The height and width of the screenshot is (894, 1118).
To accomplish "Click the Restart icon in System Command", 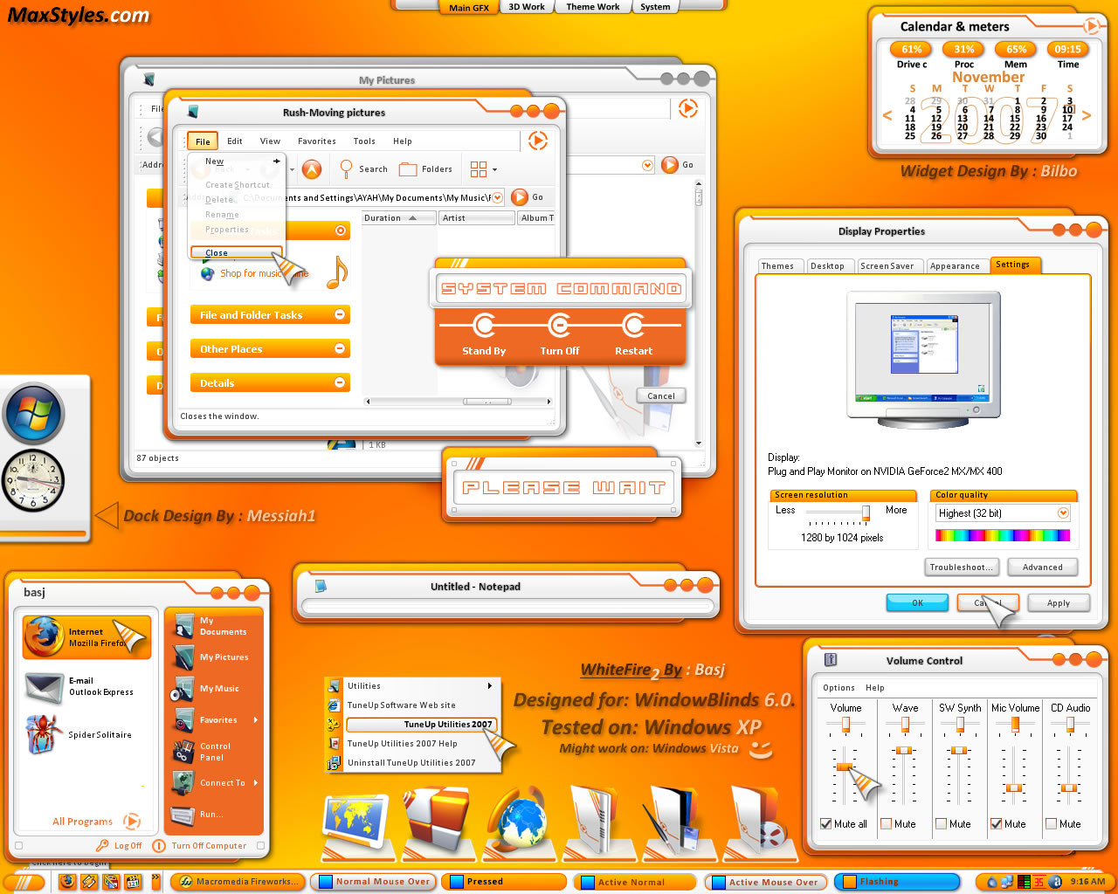I will coord(633,326).
